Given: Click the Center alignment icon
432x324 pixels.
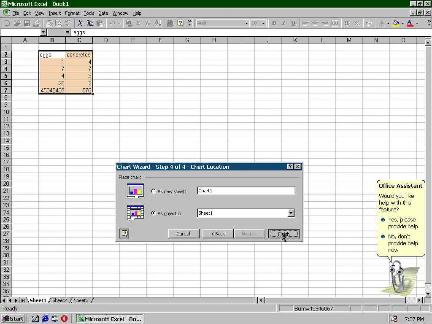Looking at the screenshot, I should click(315, 24).
